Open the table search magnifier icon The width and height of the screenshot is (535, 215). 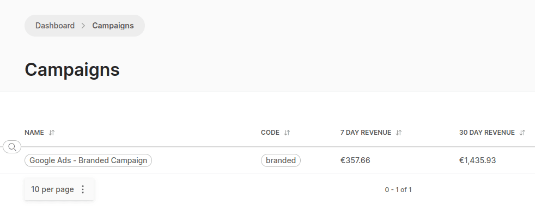point(12,147)
